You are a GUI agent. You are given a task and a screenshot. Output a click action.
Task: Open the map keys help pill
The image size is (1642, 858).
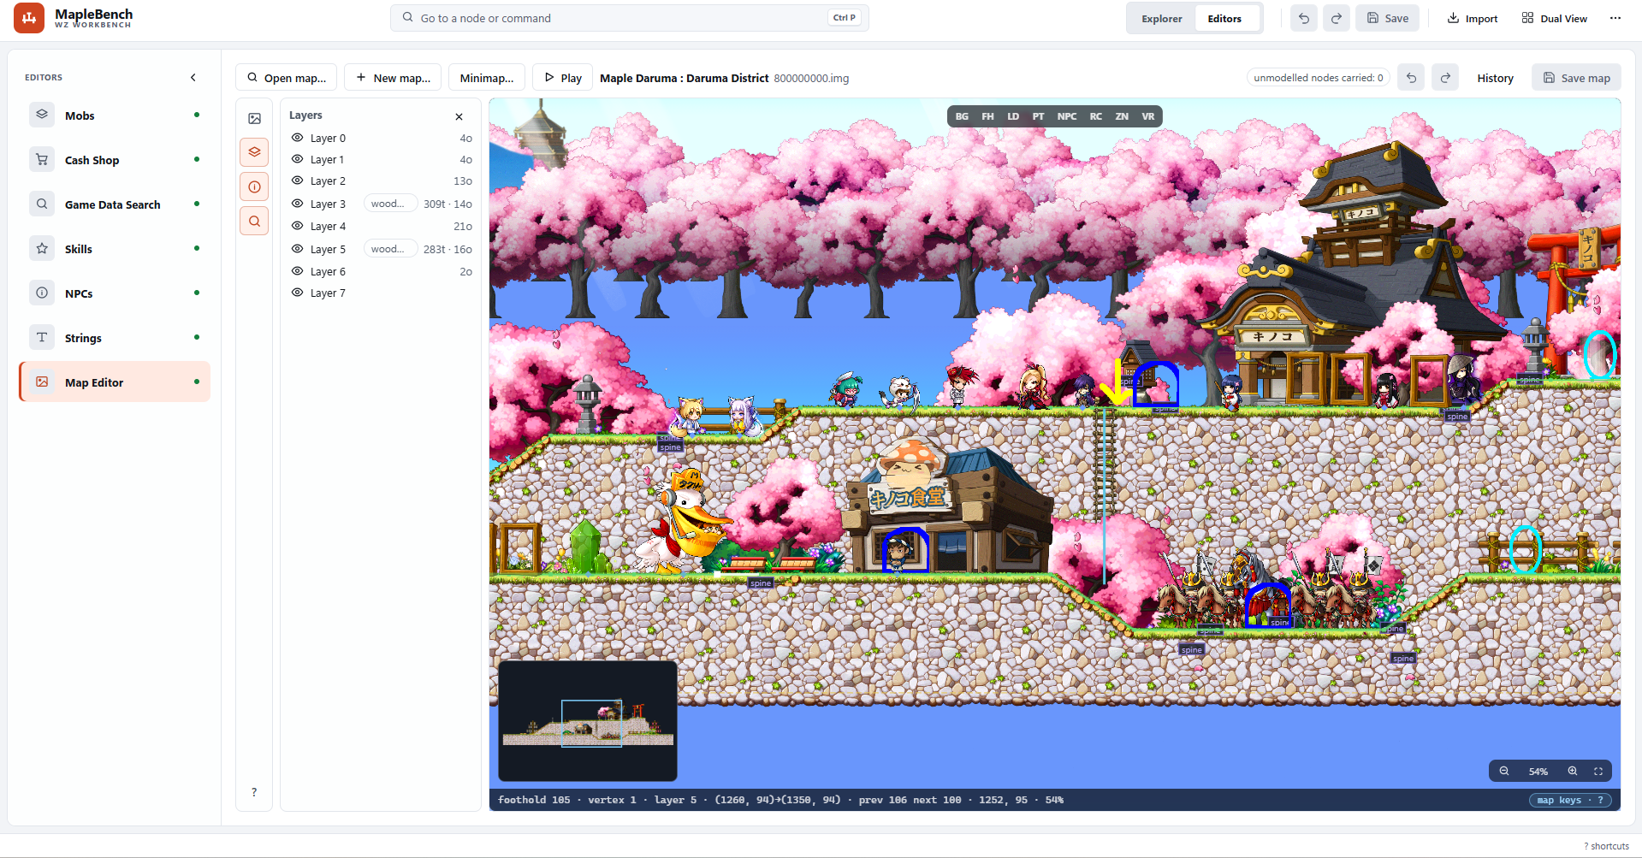1570,801
